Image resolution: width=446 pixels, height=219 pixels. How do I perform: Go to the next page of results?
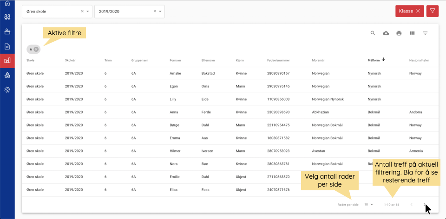(x=424, y=205)
